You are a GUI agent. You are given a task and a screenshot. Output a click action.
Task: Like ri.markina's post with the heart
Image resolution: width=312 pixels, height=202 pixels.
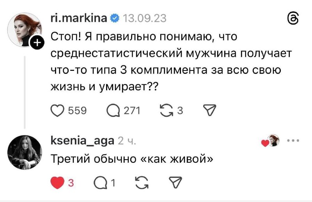pyautogui.click(x=58, y=111)
